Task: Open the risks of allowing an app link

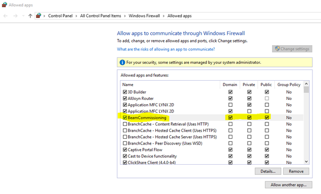Action: pyautogui.click(x=166, y=49)
